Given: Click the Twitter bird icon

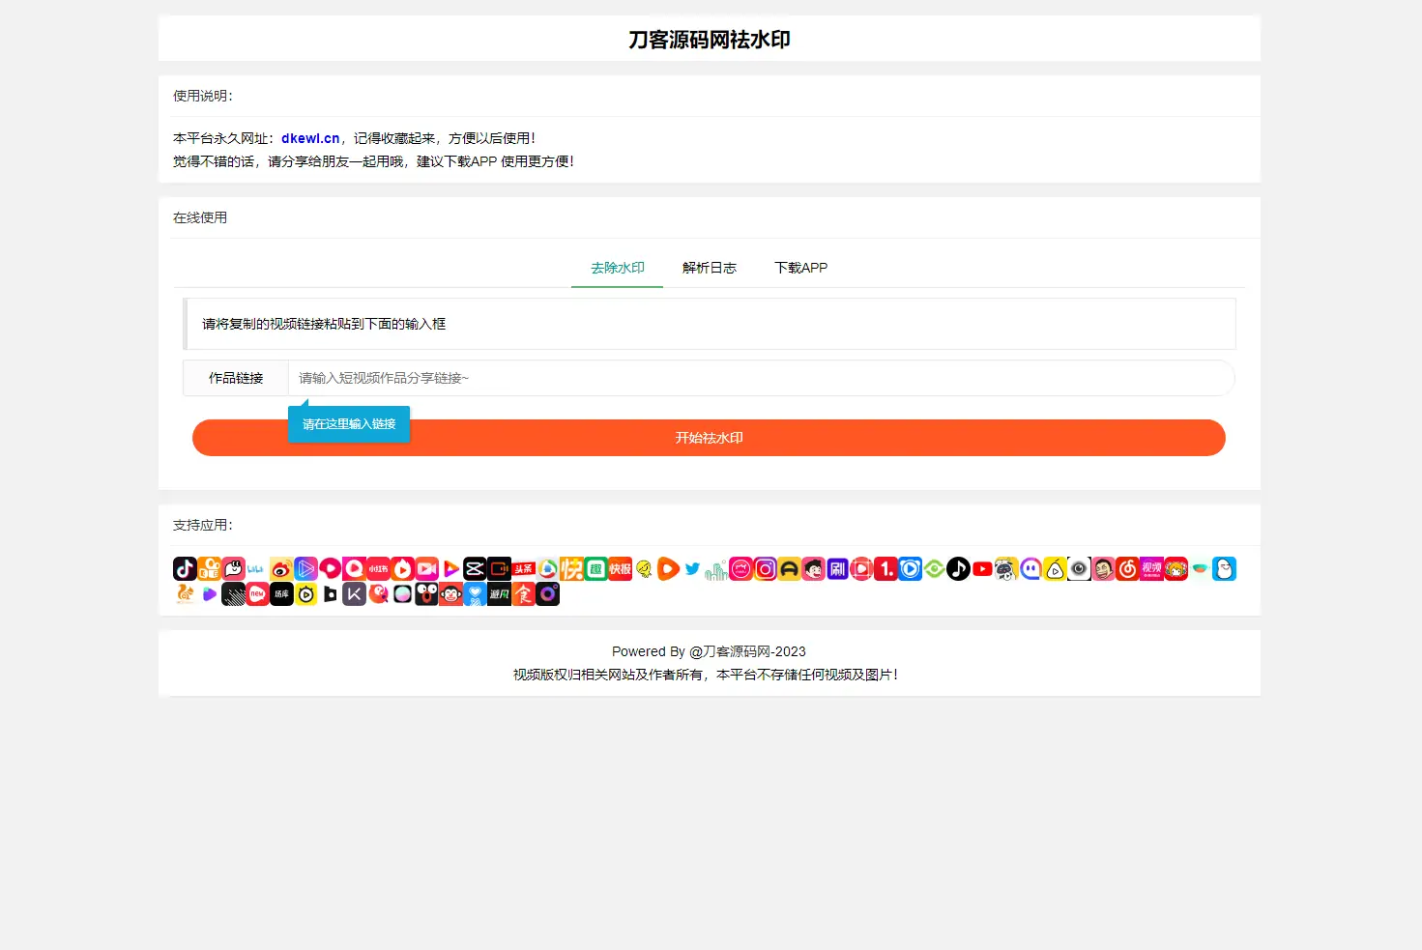Looking at the screenshot, I should tap(691, 568).
